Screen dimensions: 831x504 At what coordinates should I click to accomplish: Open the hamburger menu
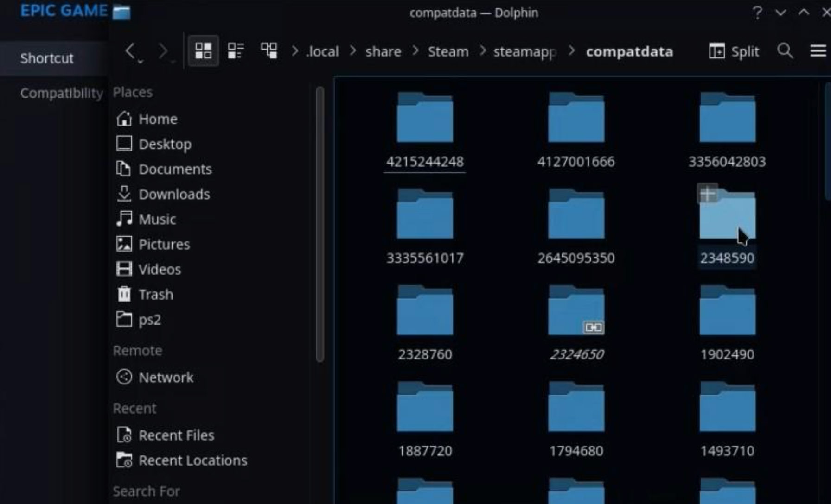coord(818,50)
